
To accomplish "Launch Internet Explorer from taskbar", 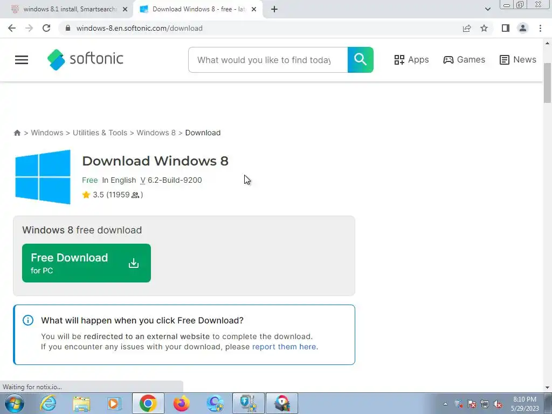I will tap(48, 403).
